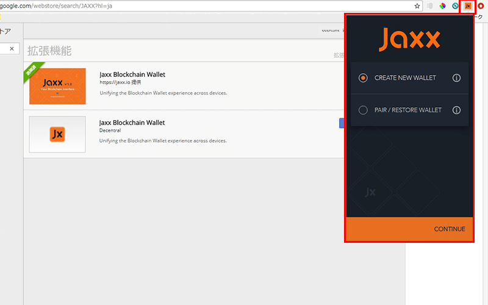
Task: Clear the search box with X
Action: (x=12, y=49)
